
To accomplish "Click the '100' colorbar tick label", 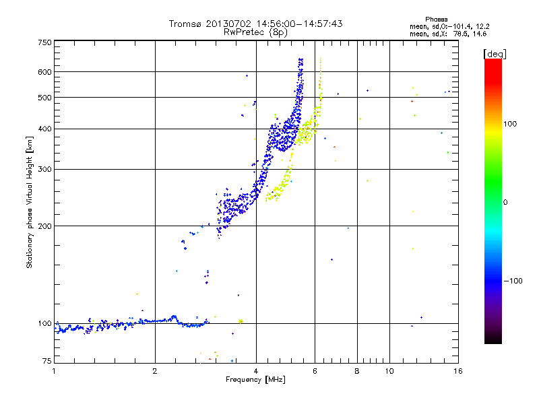I will 510,124.
